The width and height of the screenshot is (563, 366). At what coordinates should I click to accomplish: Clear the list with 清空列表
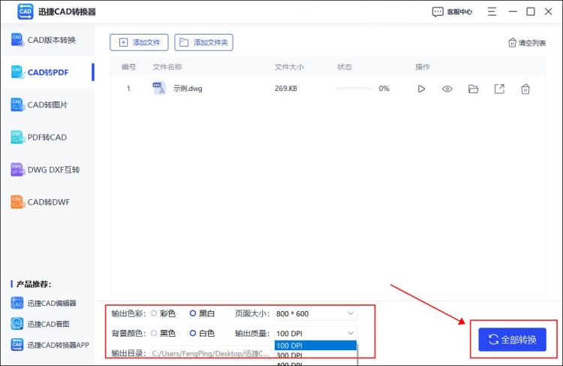pos(527,43)
